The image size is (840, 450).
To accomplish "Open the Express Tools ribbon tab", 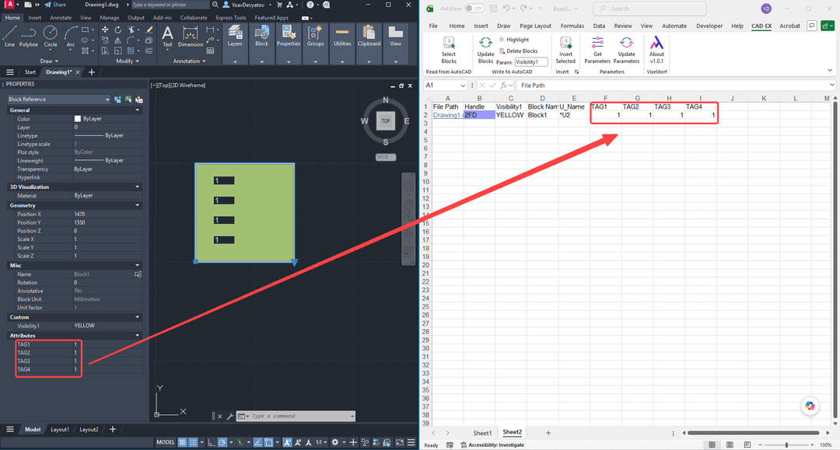I will [231, 18].
